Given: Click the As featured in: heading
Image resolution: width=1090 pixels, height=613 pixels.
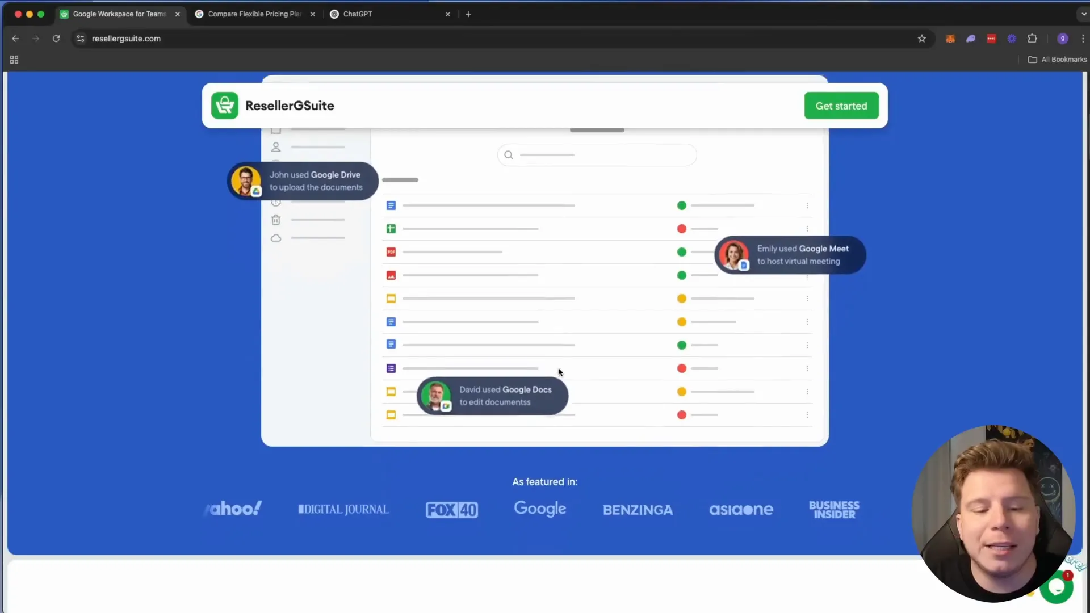Looking at the screenshot, I should [x=545, y=482].
